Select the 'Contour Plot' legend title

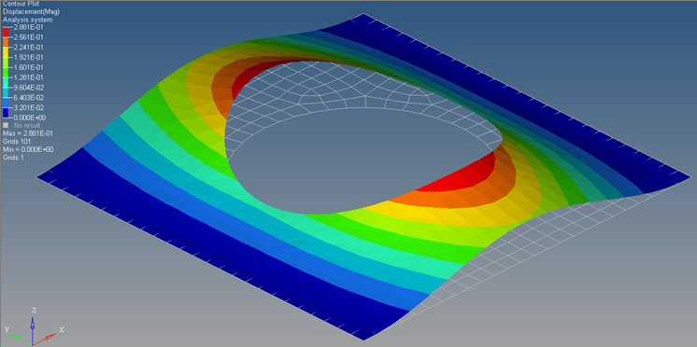click(21, 4)
